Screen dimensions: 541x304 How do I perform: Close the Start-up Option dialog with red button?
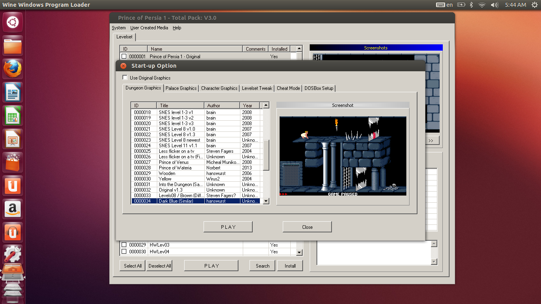(123, 66)
